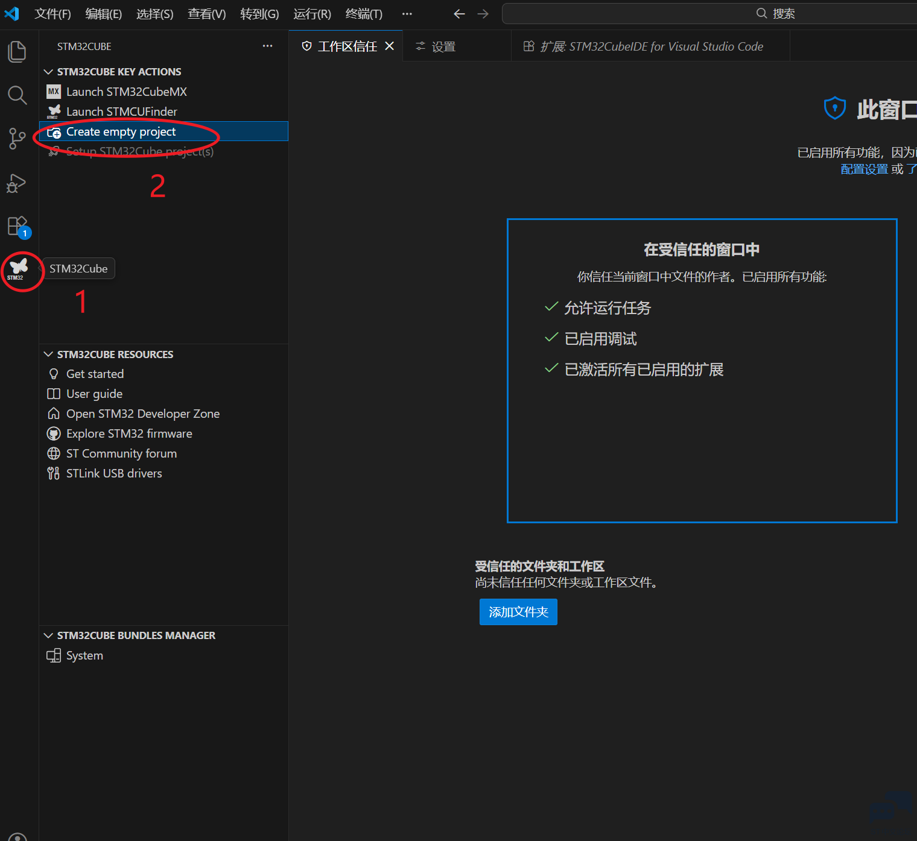917x841 pixels.
Task: Click the VS Code logo icon
Action: 12,14
